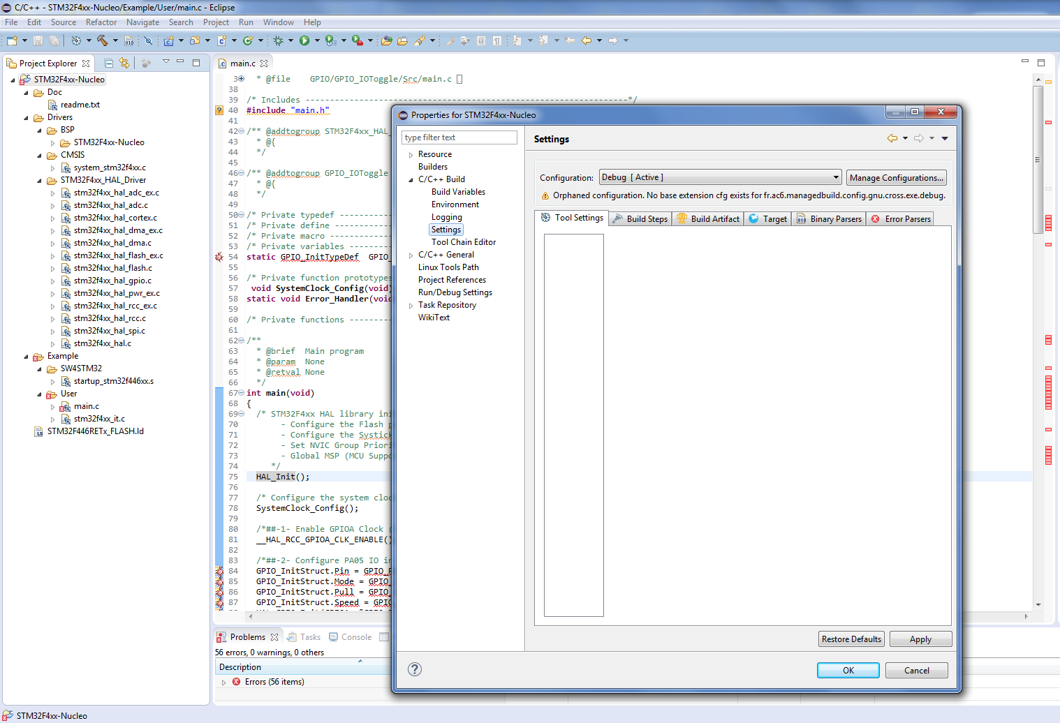Image resolution: width=1060 pixels, height=723 pixels.
Task: Click the New C/C++ Project icon
Action: click(169, 40)
